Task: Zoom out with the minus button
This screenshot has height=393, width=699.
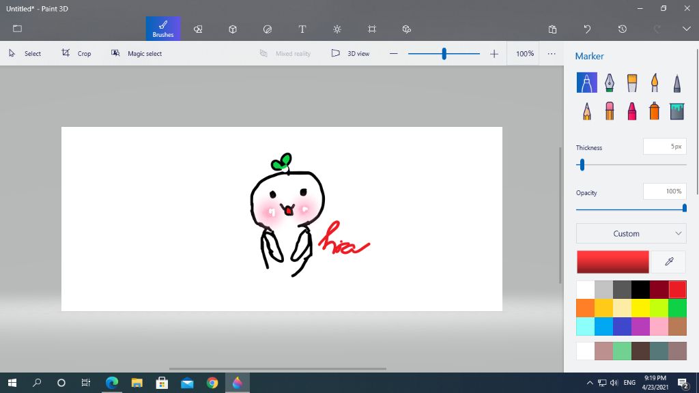Action: pos(393,53)
